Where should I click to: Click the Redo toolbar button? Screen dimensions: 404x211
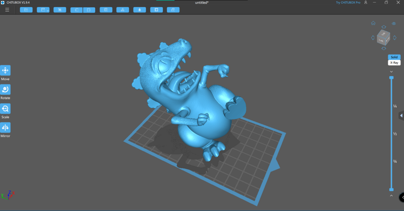[x=89, y=10]
